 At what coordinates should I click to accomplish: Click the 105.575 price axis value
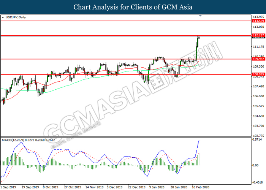pos(258,106)
